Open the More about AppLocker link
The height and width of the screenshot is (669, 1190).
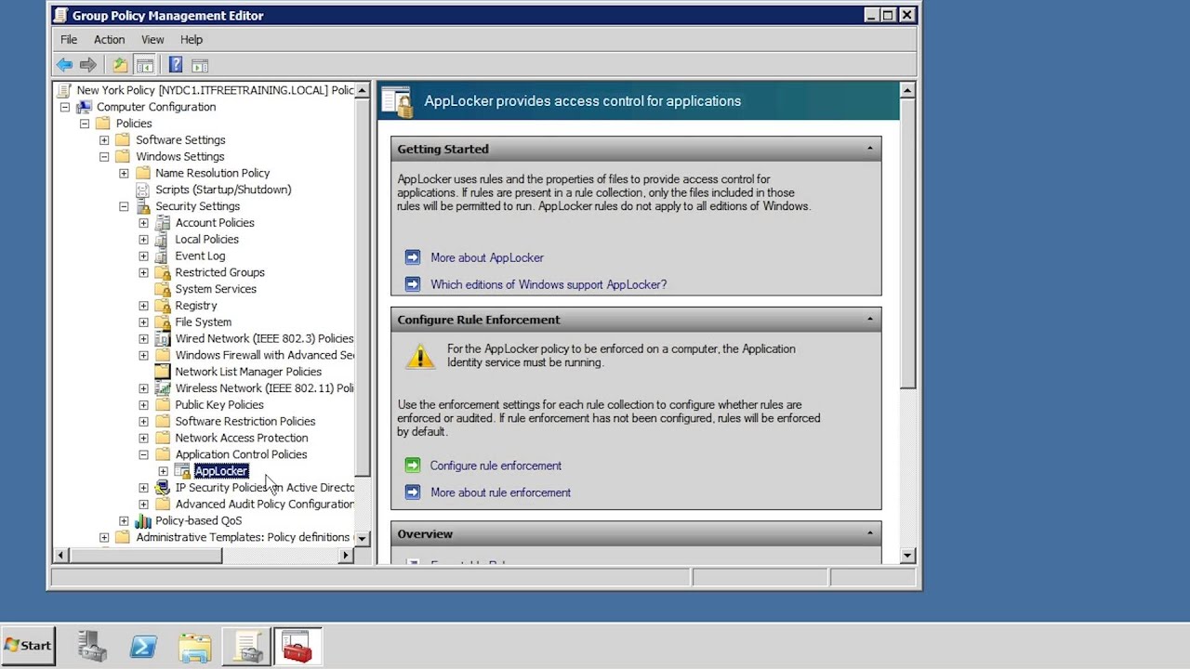tap(487, 257)
